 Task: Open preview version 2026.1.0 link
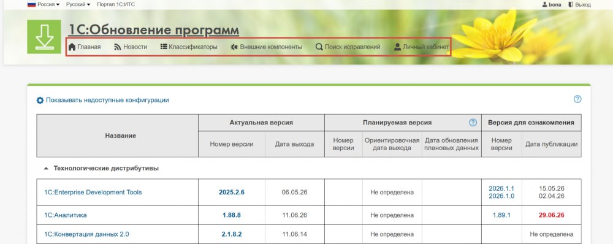point(501,196)
